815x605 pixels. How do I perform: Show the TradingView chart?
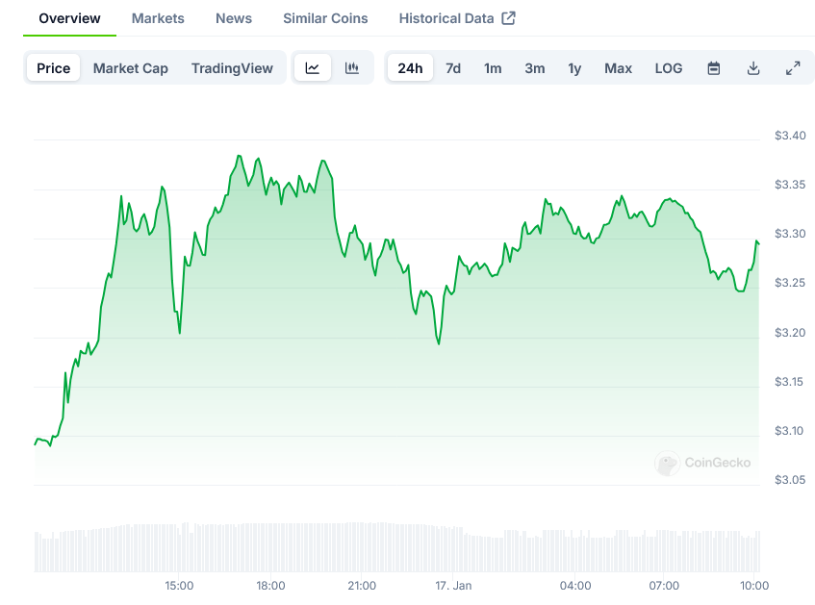pyautogui.click(x=232, y=68)
